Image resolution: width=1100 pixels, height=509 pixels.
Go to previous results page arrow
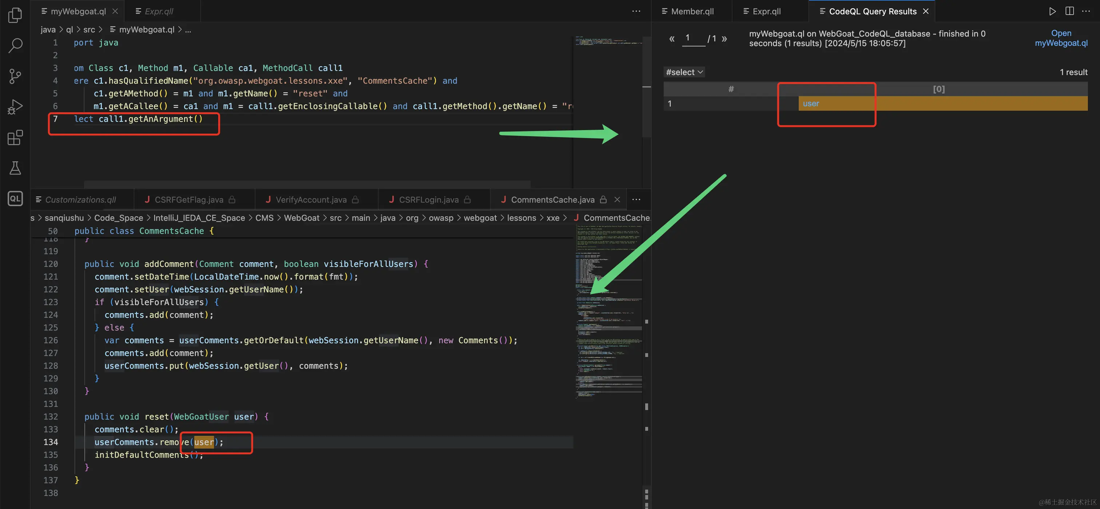(x=672, y=39)
